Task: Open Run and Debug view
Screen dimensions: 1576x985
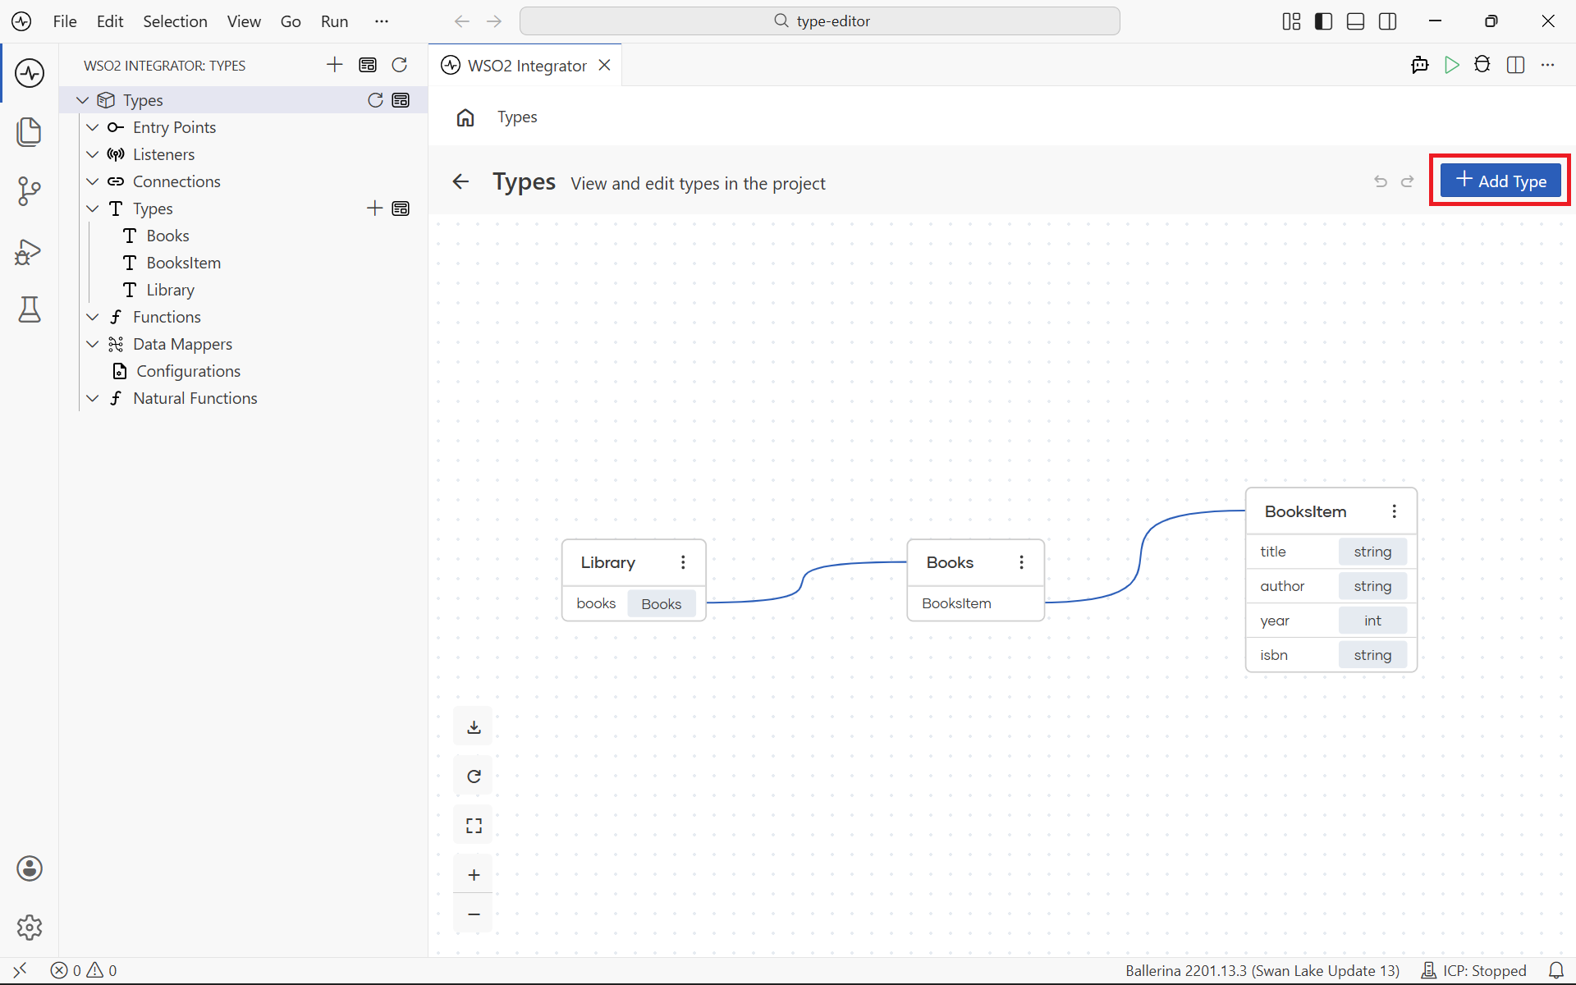Action: tap(30, 250)
